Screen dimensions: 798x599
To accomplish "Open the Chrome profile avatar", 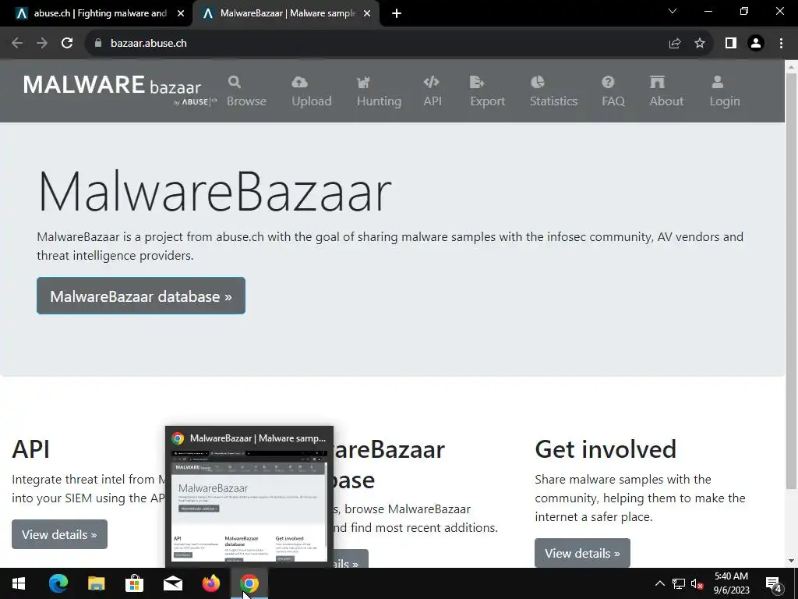I will pyautogui.click(x=756, y=44).
